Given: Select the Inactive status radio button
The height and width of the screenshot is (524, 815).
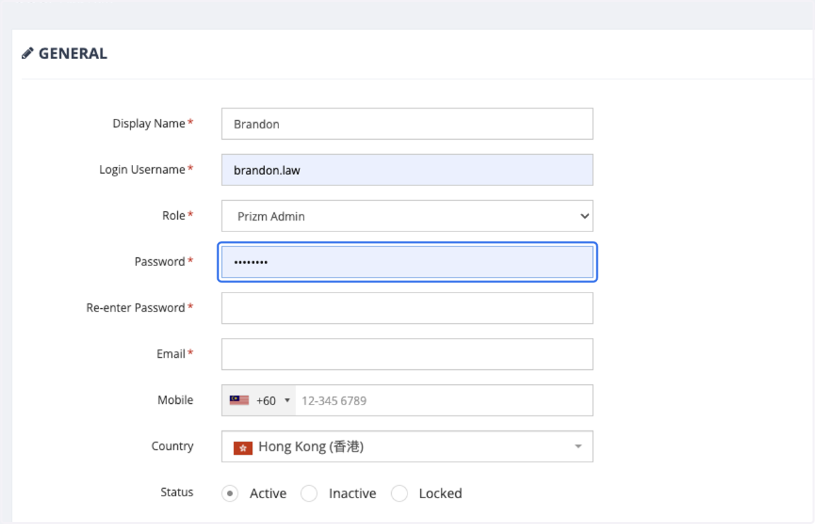Looking at the screenshot, I should (x=309, y=493).
